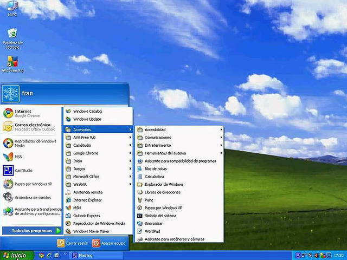Viewport: 347px width, 260px height.
Task: Open MSN in the programs list
Action: point(98,208)
